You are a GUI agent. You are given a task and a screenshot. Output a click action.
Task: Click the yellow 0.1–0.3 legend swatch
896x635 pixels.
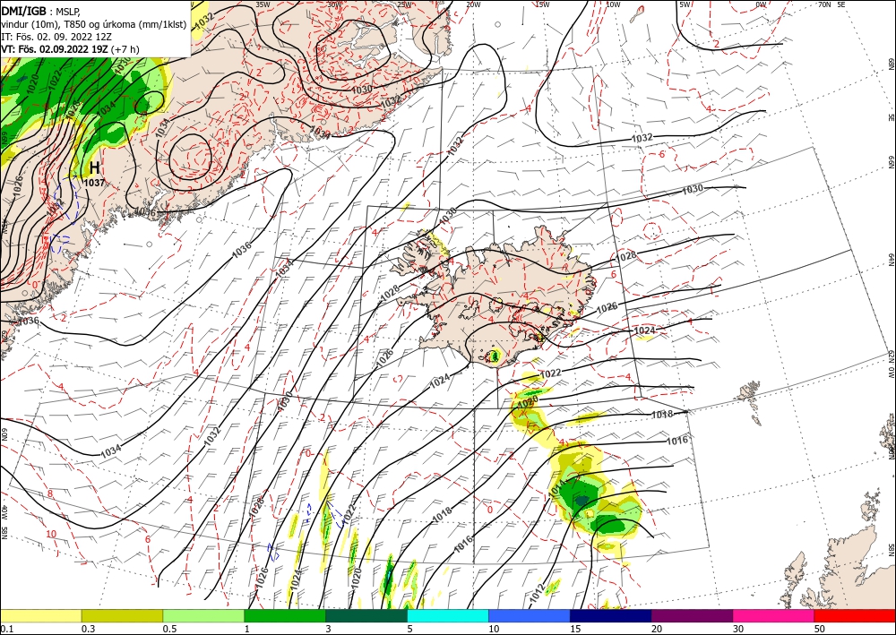coord(40,615)
